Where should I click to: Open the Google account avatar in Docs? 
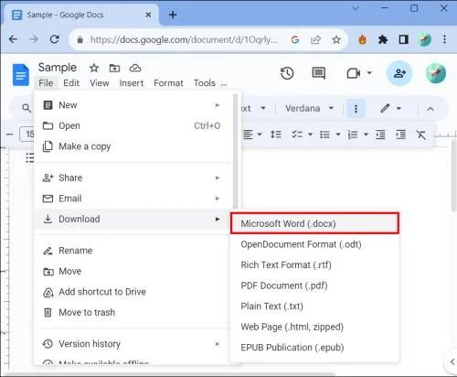coord(436,73)
